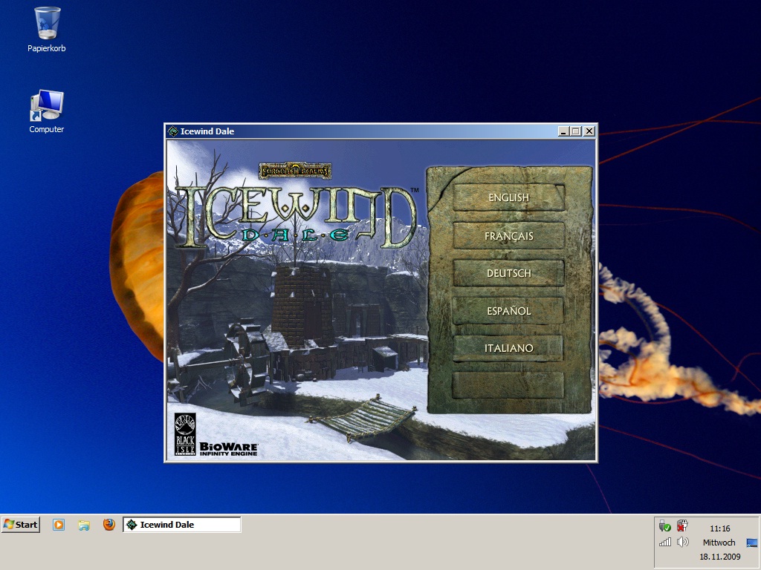Image resolution: width=761 pixels, height=570 pixels.
Task: Open Windows Explorer from the quick launch
Action: coord(84,525)
